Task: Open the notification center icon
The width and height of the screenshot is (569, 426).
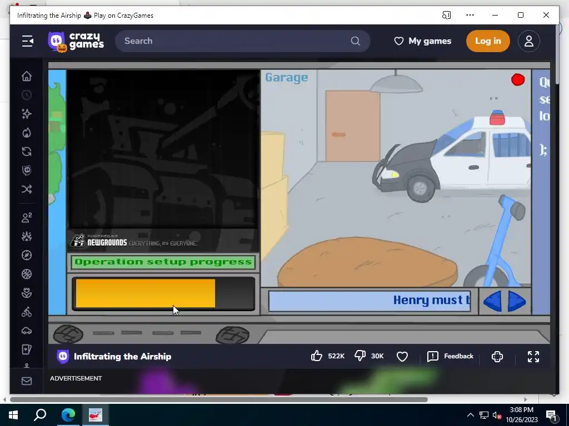Action: (551, 415)
